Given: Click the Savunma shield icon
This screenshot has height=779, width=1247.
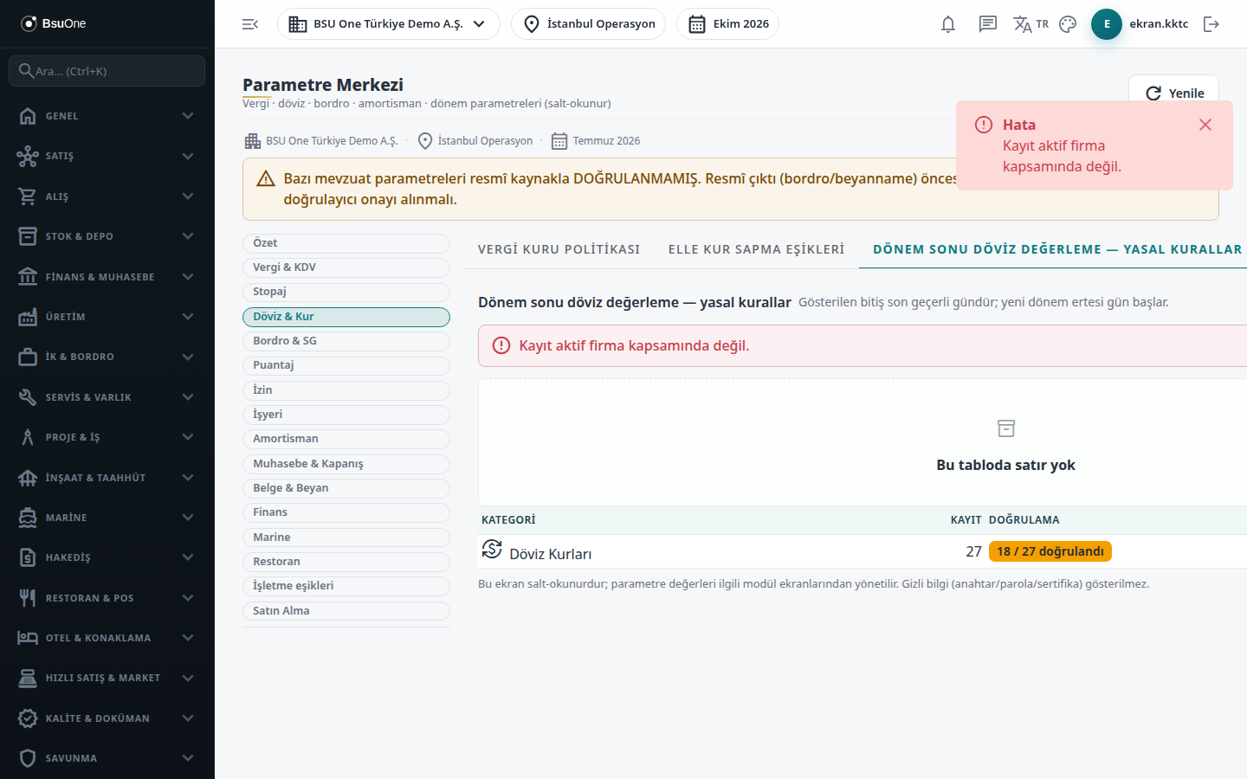Looking at the screenshot, I should point(28,758).
